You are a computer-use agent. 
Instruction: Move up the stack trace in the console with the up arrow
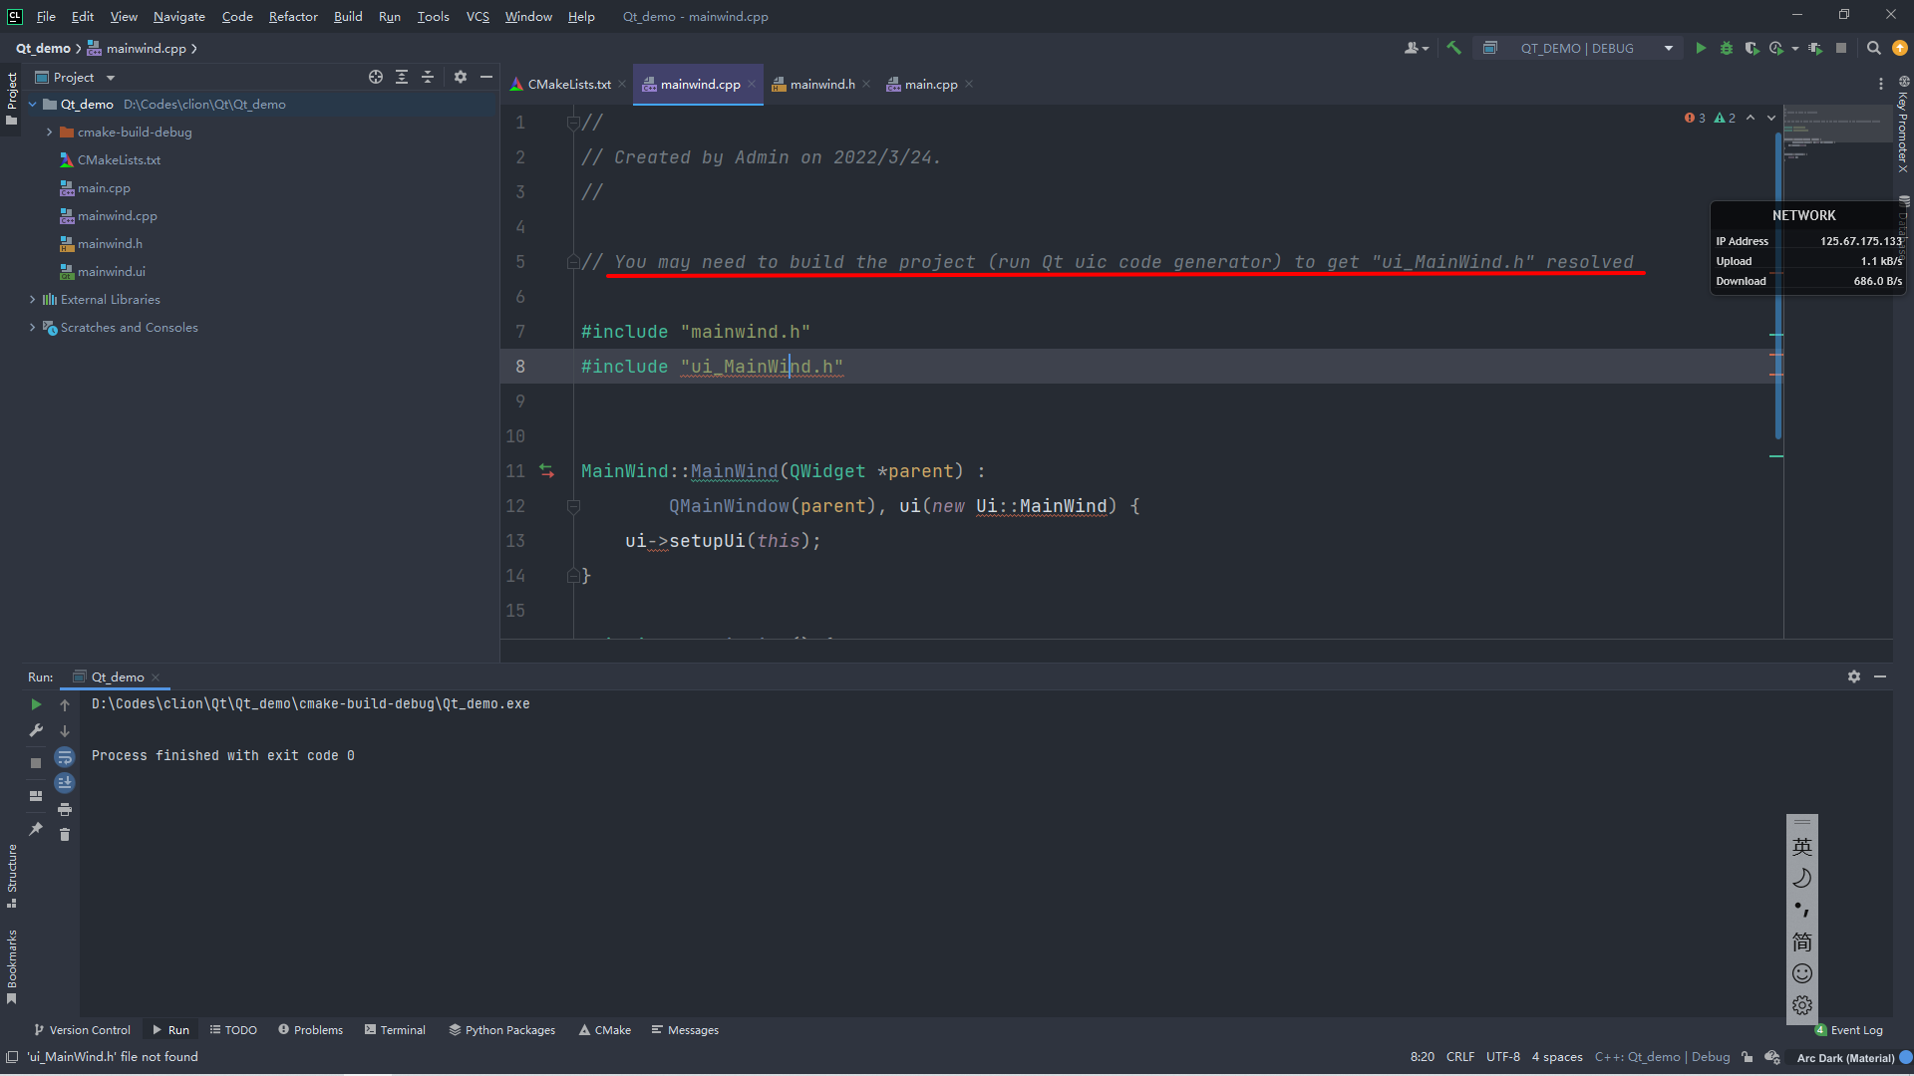65,704
